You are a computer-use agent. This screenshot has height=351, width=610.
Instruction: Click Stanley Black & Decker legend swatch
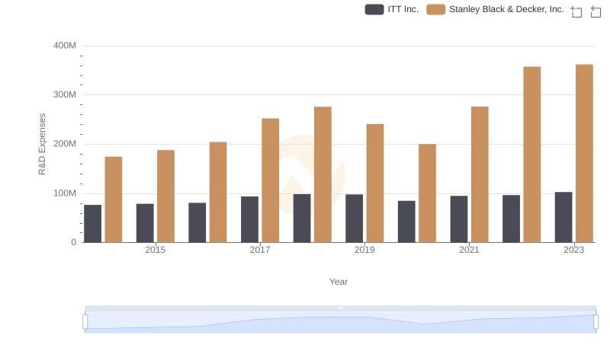[x=435, y=9]
